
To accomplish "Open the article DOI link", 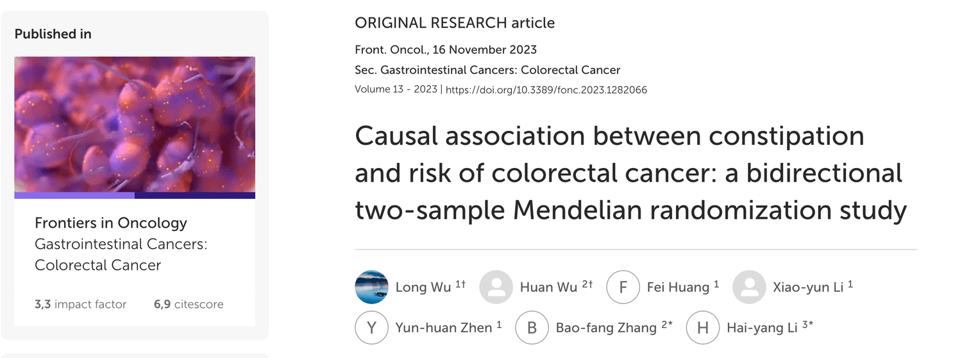I will pos(546,90).
